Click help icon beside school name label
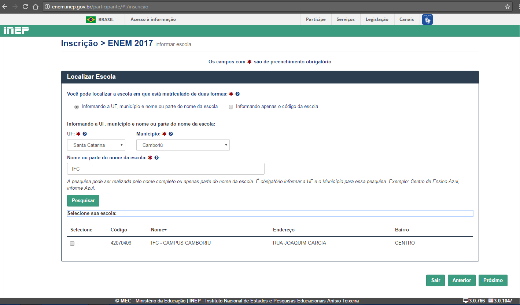The width and height of the screenshot is (520, 305). pyautogui.click(x=156, y=158)
